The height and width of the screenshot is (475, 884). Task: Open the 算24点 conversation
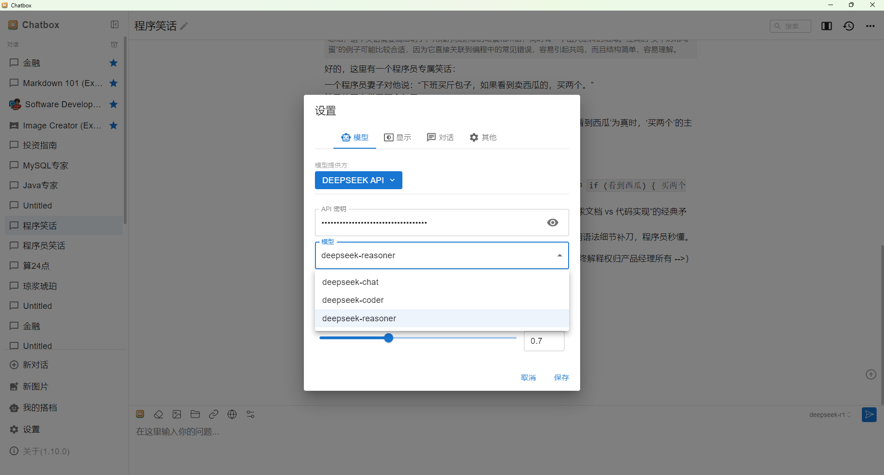[x=64, y=266]
